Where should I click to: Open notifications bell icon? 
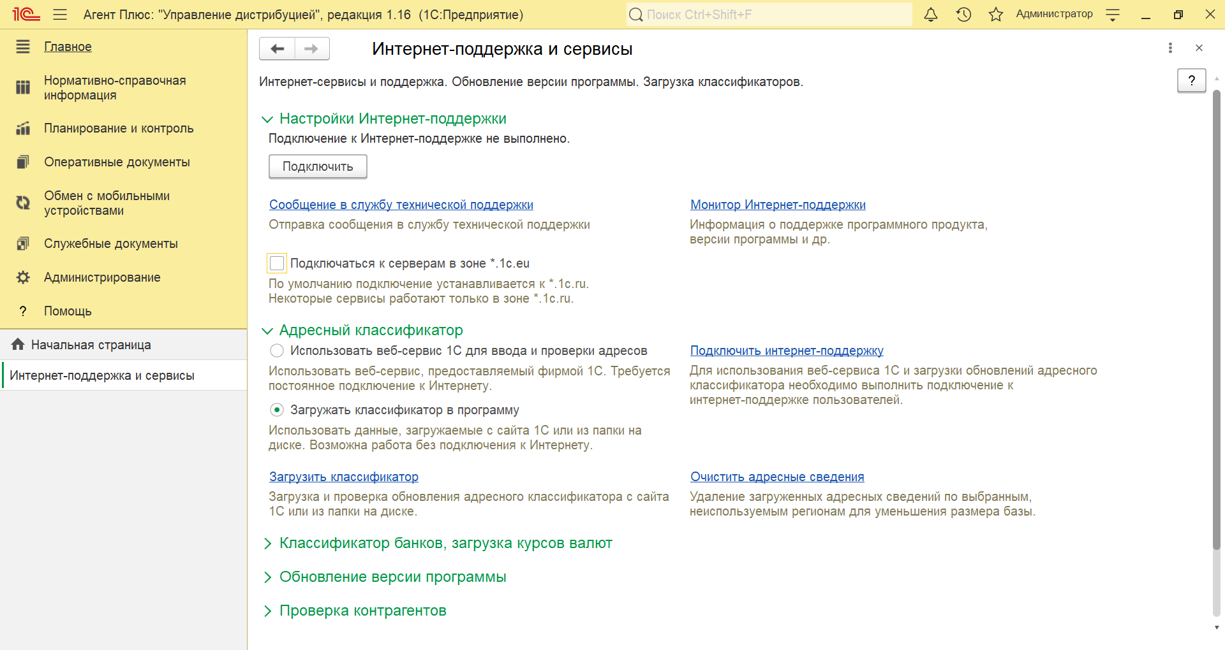931,14
